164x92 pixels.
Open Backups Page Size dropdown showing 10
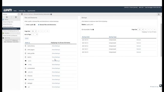coord(140,30)
